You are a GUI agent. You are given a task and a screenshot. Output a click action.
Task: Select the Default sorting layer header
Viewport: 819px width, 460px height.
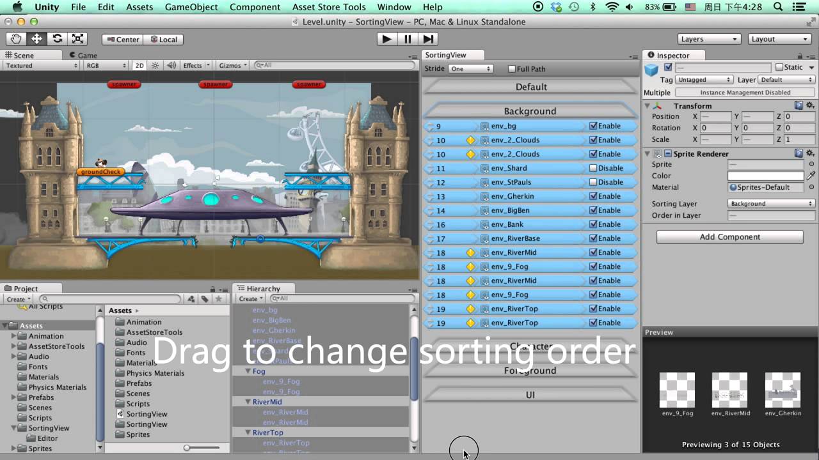coord(531,87)
